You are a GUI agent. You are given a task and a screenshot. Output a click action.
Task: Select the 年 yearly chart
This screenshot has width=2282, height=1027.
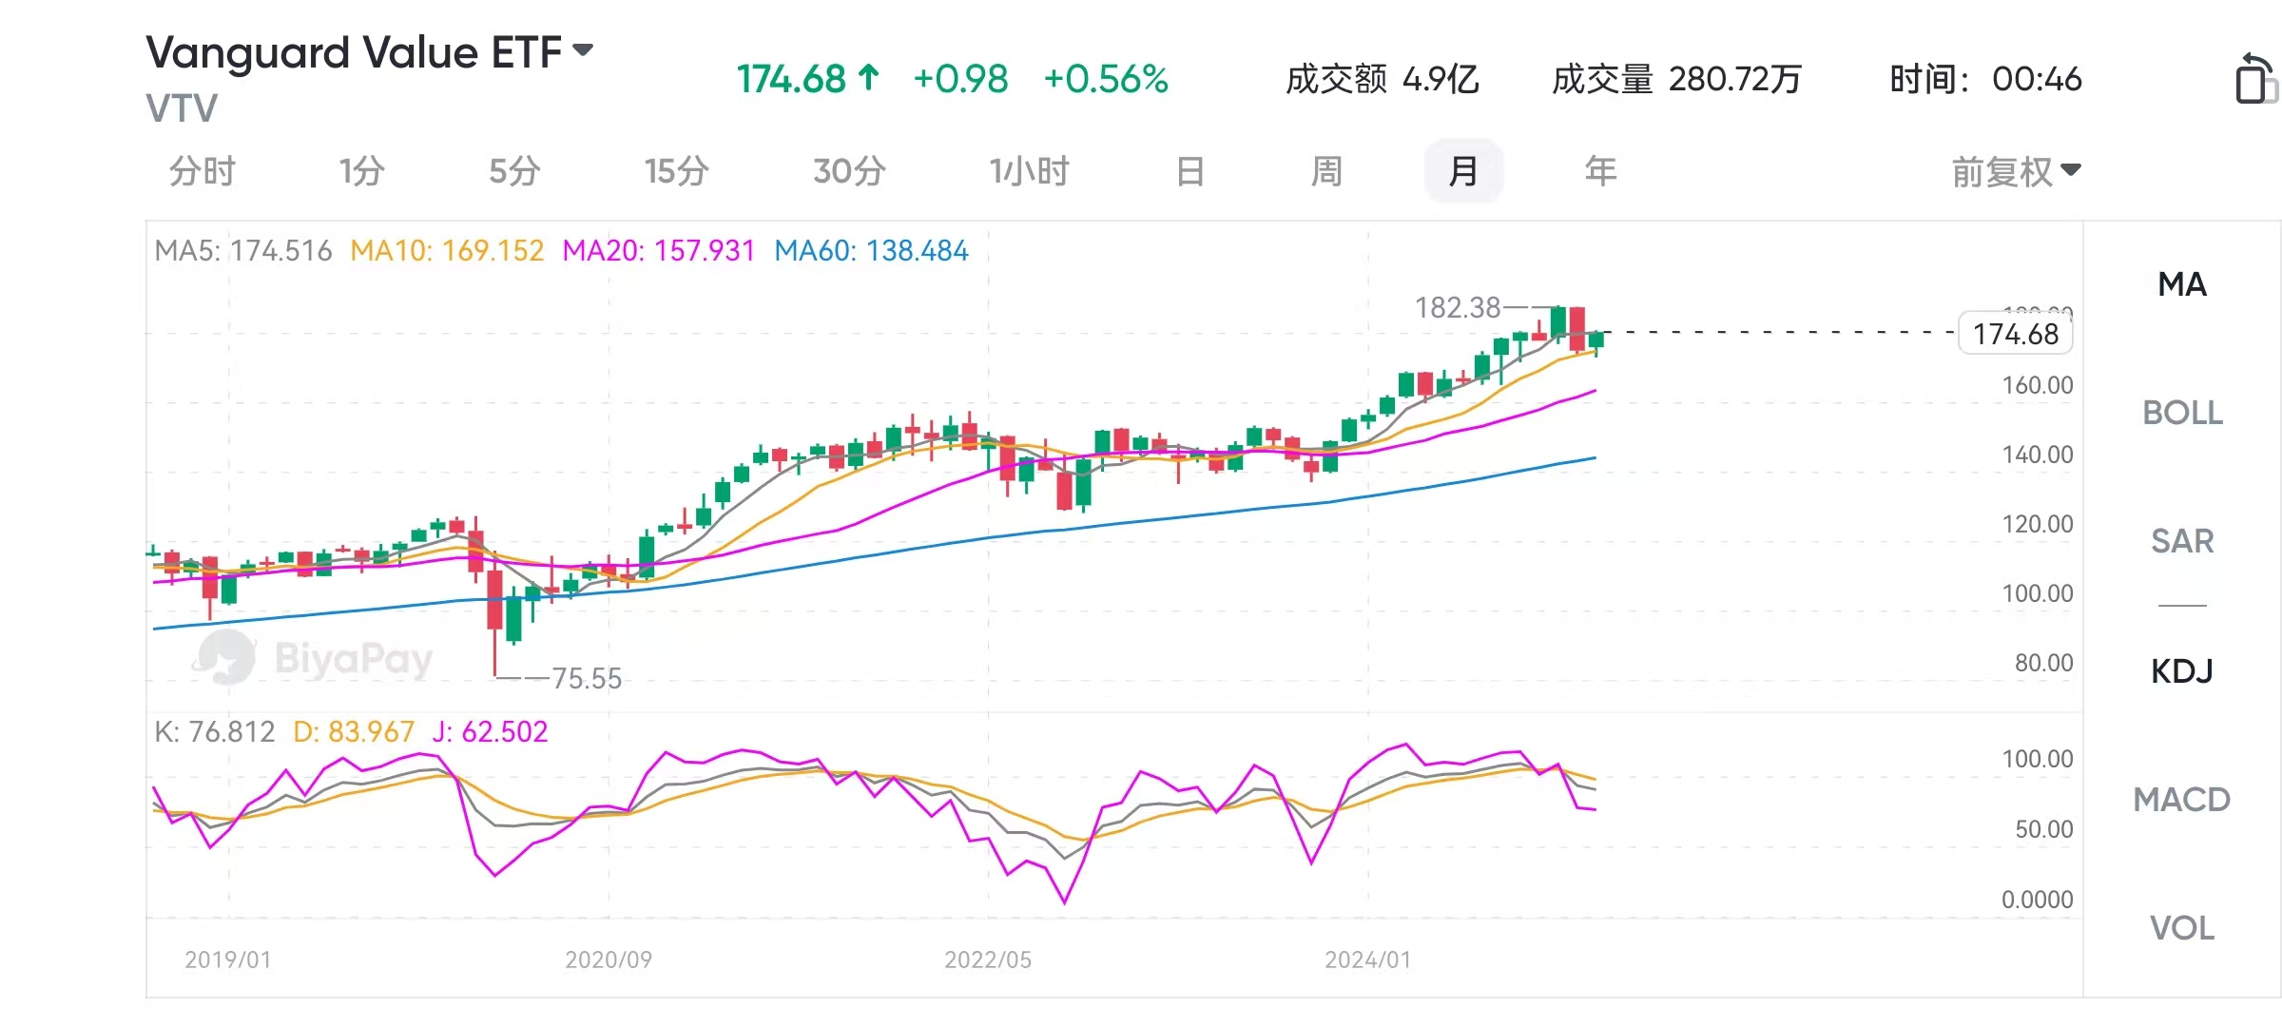(1600, 172)
